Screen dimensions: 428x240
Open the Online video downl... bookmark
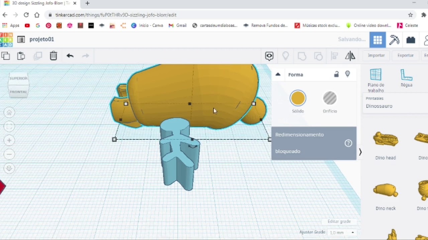click(x=368, y=25)
